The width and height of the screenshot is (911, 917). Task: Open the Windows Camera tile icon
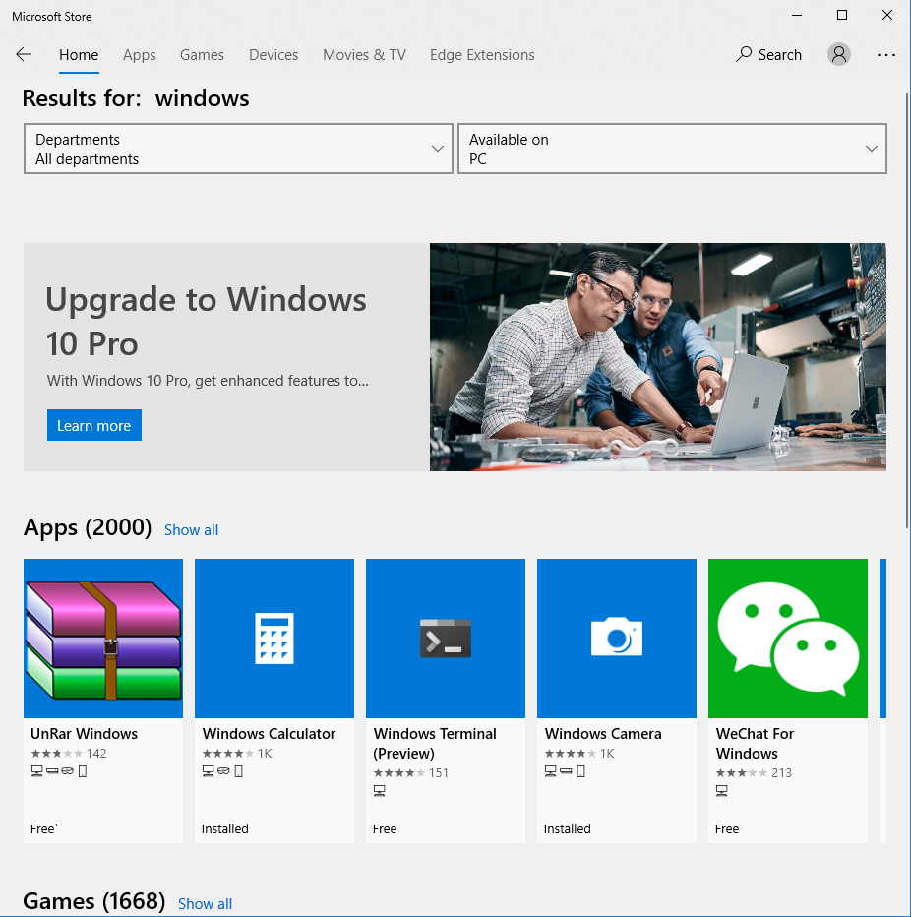coord(616,638)
